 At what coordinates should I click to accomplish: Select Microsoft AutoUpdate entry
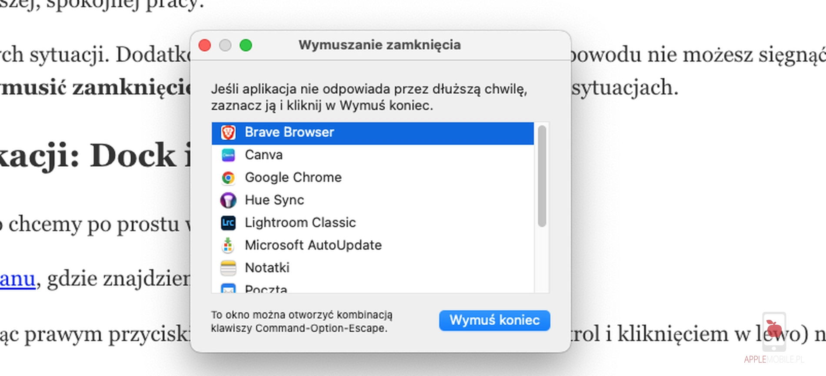click(313, 245)
